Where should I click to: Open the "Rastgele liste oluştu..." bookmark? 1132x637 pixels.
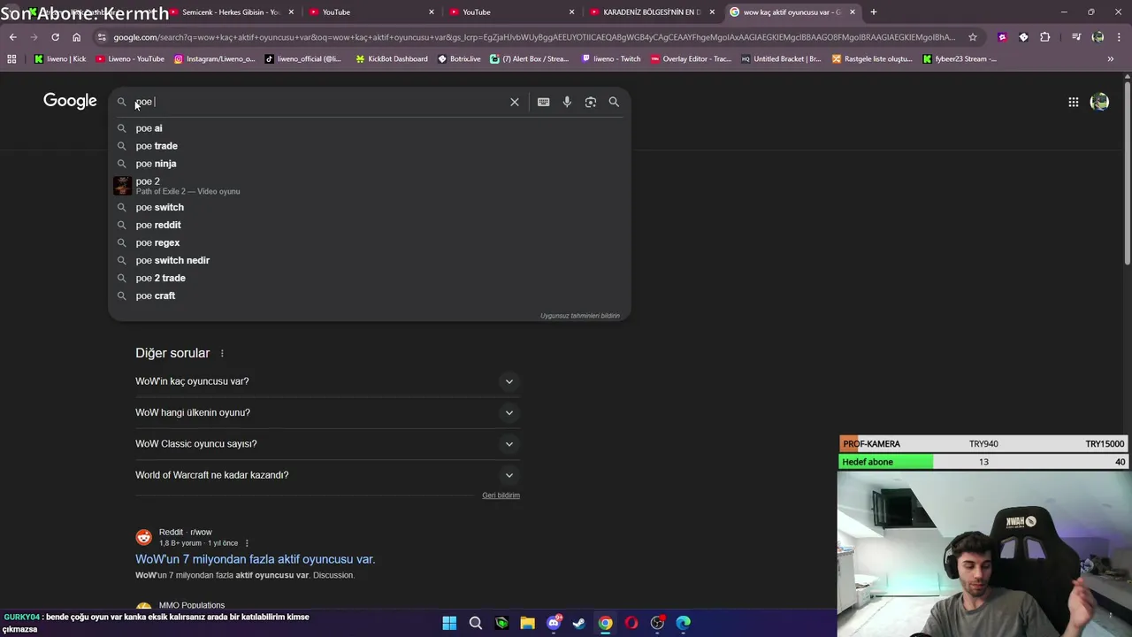[872, 58]
